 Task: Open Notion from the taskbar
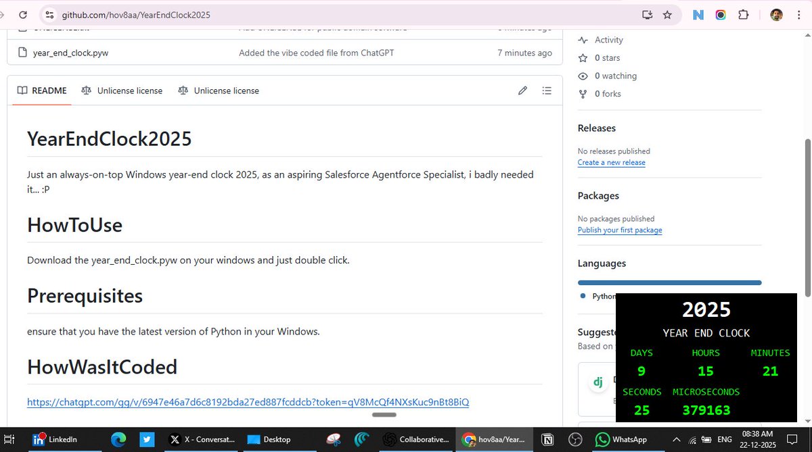pyautogui.click(x=547, y=439)
